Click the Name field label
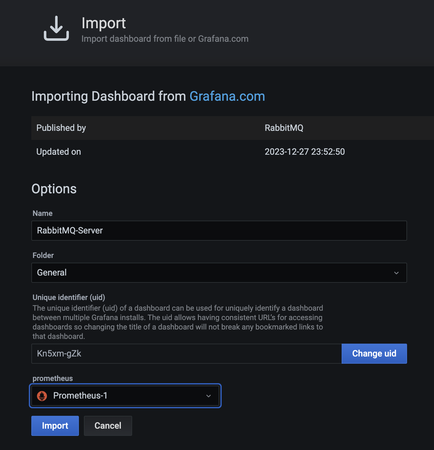434x450 pixels. [x=43, y=213]
